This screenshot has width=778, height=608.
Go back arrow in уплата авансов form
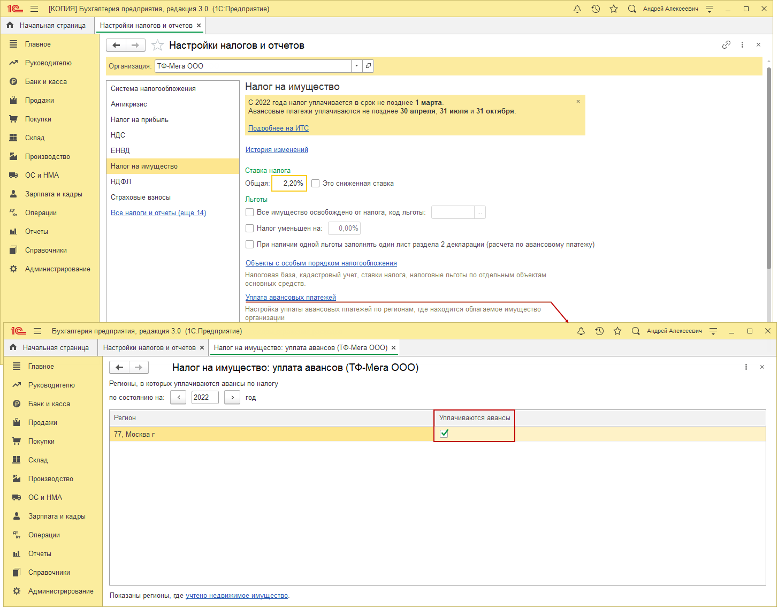[119, 368]
